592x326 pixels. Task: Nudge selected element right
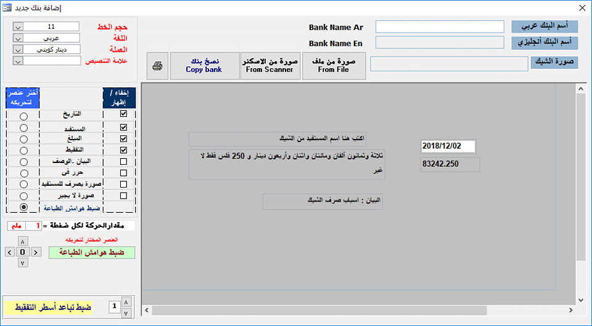(x=36, y=252)
